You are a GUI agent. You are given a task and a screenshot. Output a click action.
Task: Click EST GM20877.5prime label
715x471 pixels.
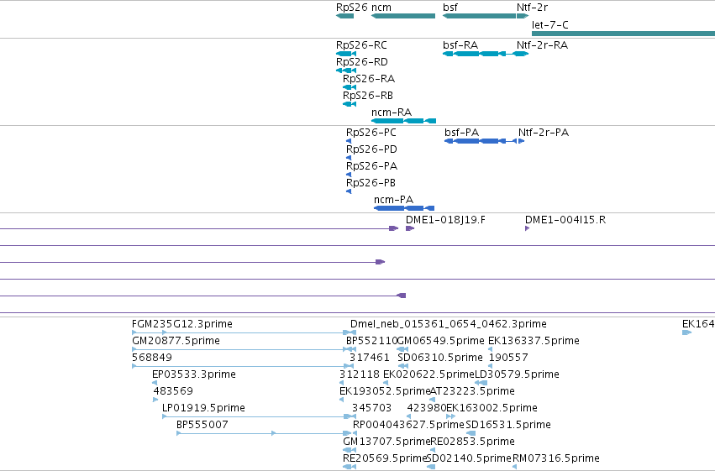tap(176, 341)
